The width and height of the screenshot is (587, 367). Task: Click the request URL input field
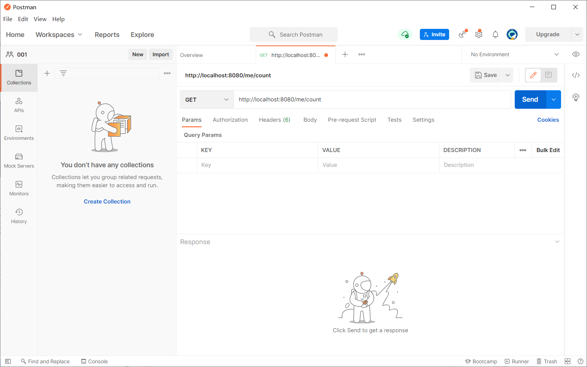coord(372,100)
